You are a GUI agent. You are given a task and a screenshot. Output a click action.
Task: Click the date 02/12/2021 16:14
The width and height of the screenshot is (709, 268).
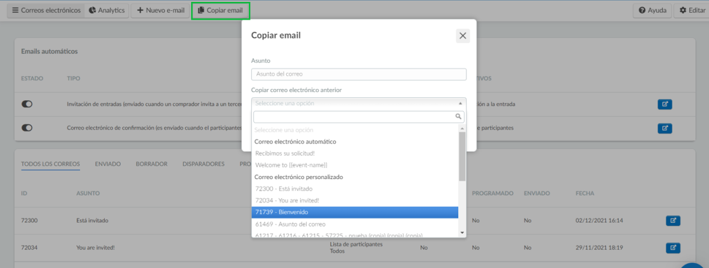(599, 220)
